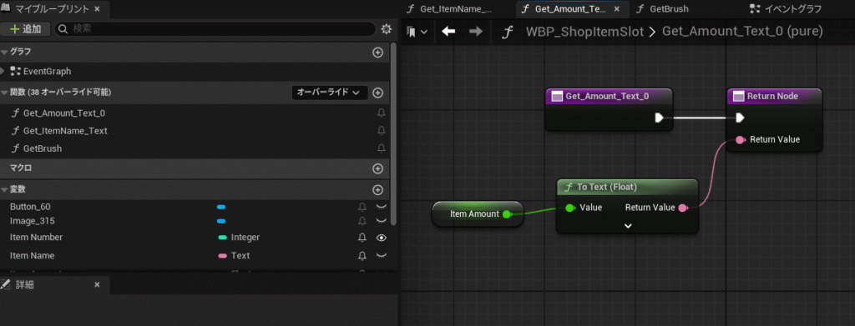855x326 pixels.
Task: Collapse the Functions (関数) section
Action: point(5,93)
